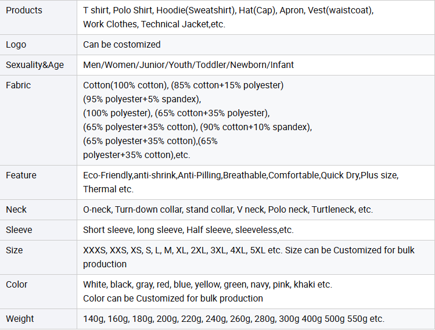Select the Color label cell
This screenshot has height=330, width=435.
click(x=17, y=285)
